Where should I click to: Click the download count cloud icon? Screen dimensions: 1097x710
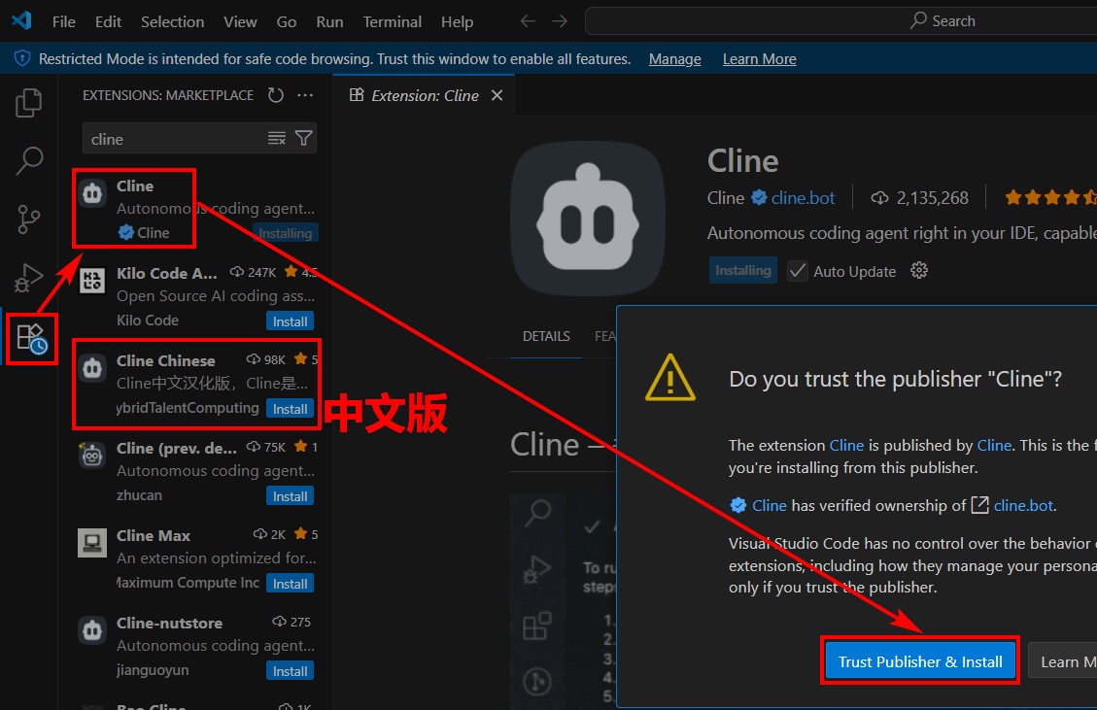(879, 199)
